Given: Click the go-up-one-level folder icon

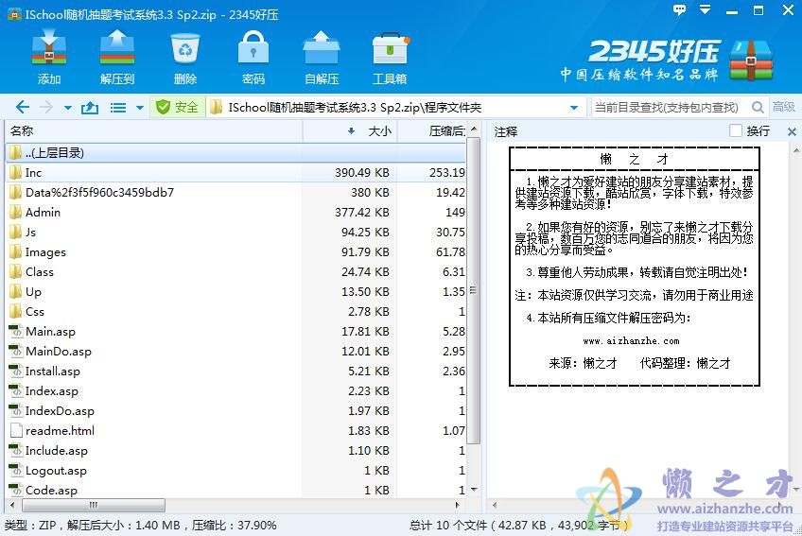Looking at the screenshot, I should tap(90, 108).
